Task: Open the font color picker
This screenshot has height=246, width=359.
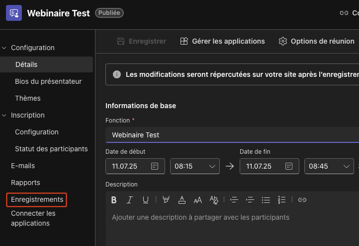Action: (x=182, y=200)
